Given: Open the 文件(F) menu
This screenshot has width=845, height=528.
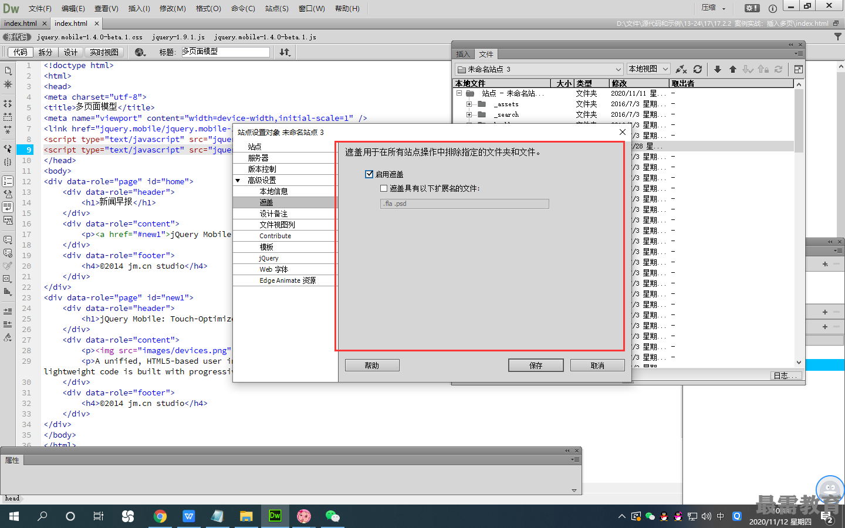Looking at the screenshot, I should [x=40, y=8].
